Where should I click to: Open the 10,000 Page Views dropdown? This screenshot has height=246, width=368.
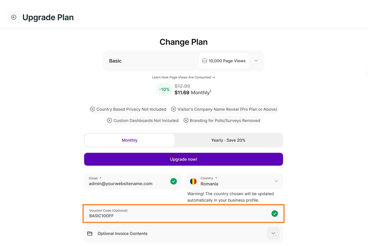pyautogui.click(x=256, y=61)
